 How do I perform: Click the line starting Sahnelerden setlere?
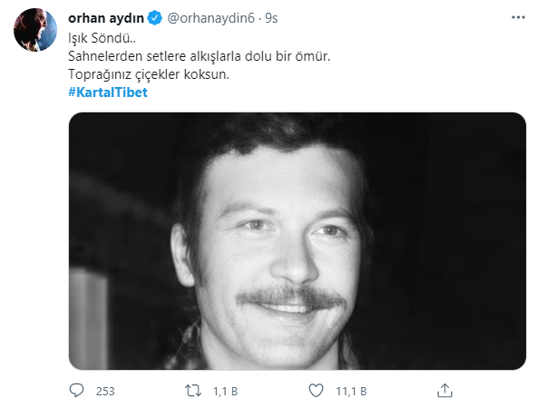199,56
